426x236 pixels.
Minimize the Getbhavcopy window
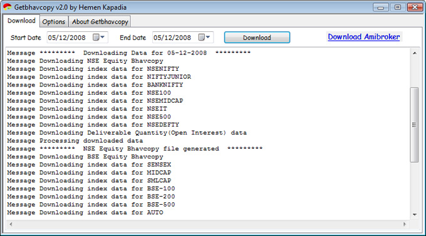pyautogui.click(x=381, y=8)
